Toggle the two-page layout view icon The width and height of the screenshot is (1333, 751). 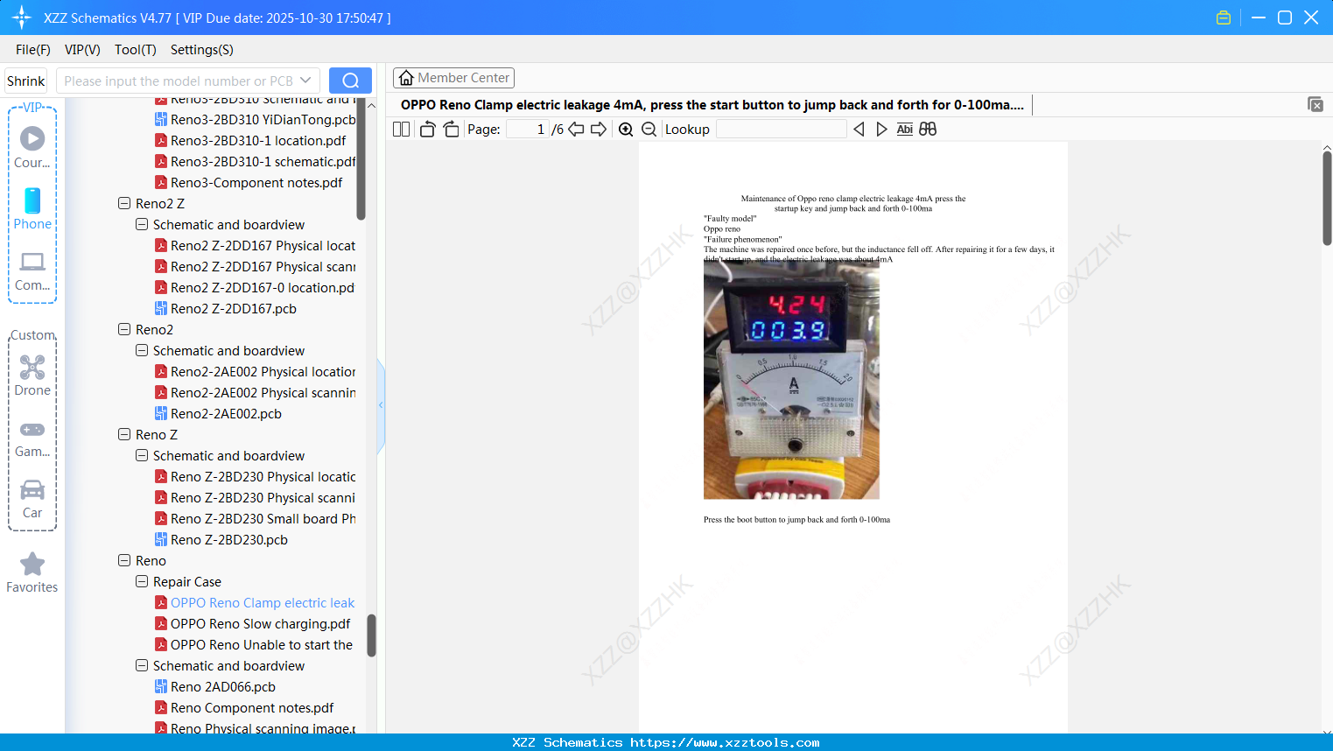click(x=401, y=130)
